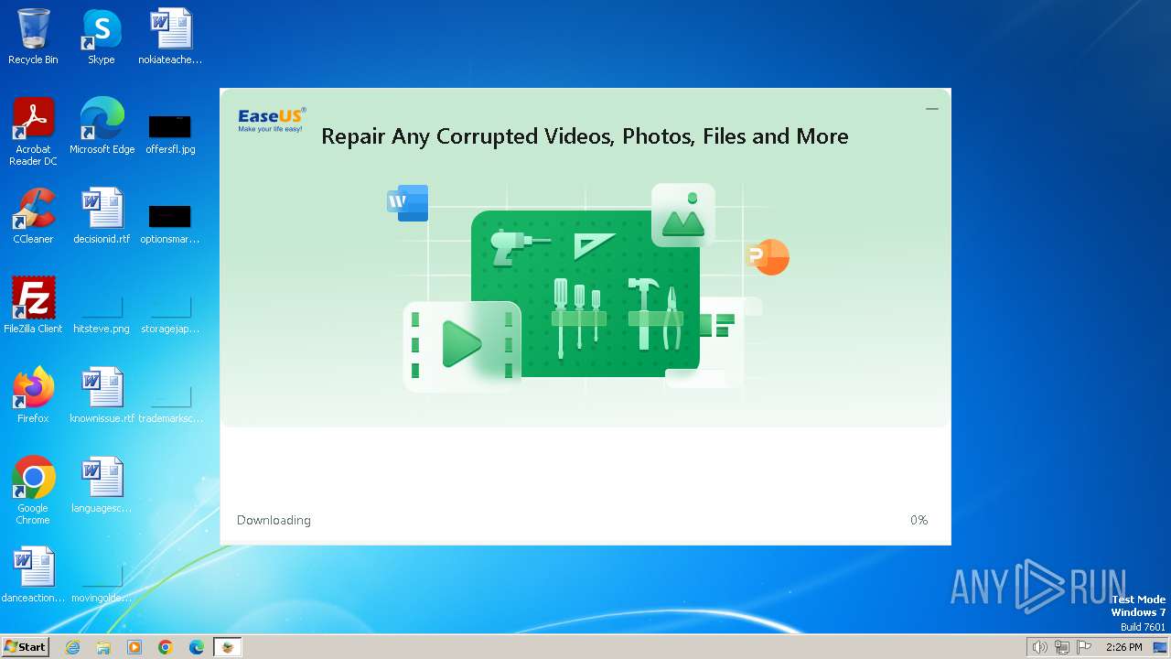Open Acrobat Reader DC shortcut
The image size is (1171, 659).
[x=33, y=132]
